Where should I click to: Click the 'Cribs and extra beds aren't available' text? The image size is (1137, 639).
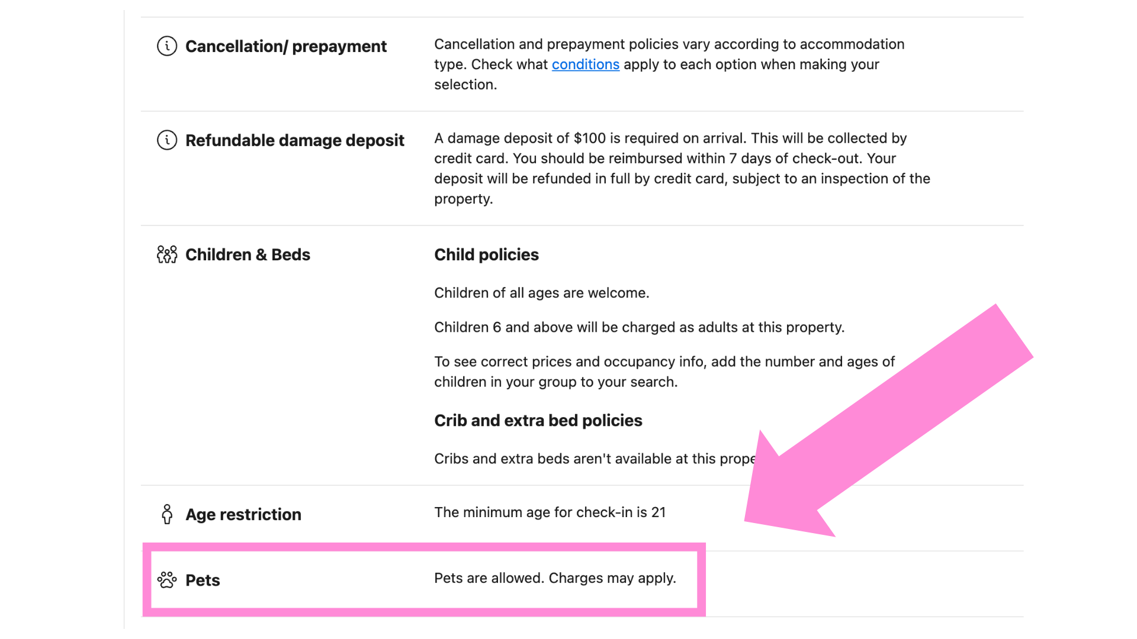pyautogui.click(x=595, y=459)
